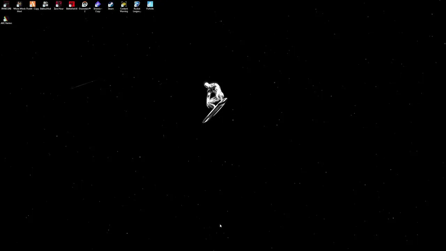
Task: Select the Where Winds Meet shortcut icon
Action: coord(19,7)
